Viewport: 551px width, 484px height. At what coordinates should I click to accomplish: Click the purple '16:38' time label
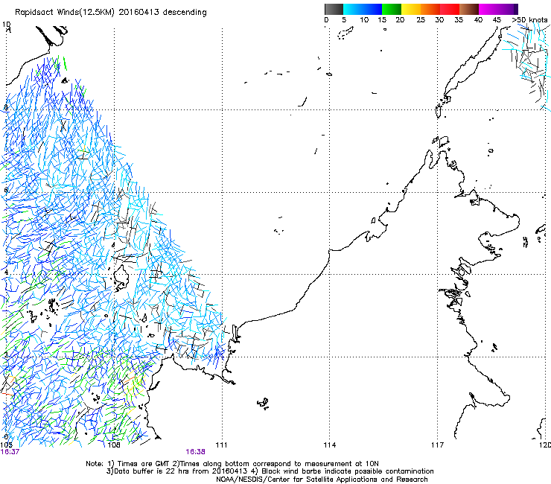tap(195, 452)
